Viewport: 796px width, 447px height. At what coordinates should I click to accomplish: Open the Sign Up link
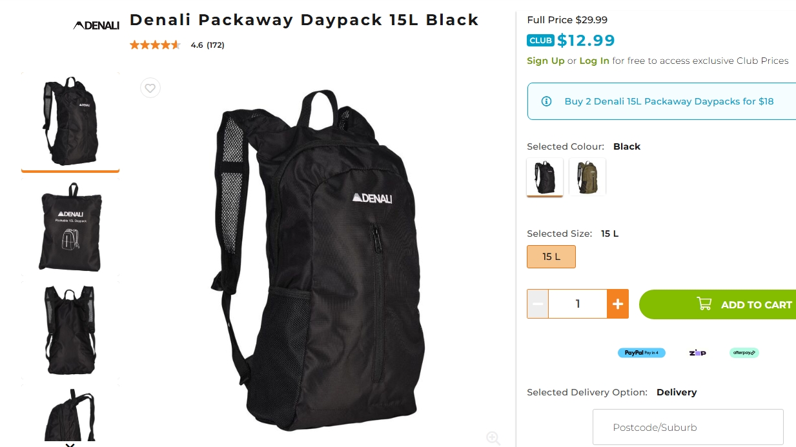coord(546,61)
